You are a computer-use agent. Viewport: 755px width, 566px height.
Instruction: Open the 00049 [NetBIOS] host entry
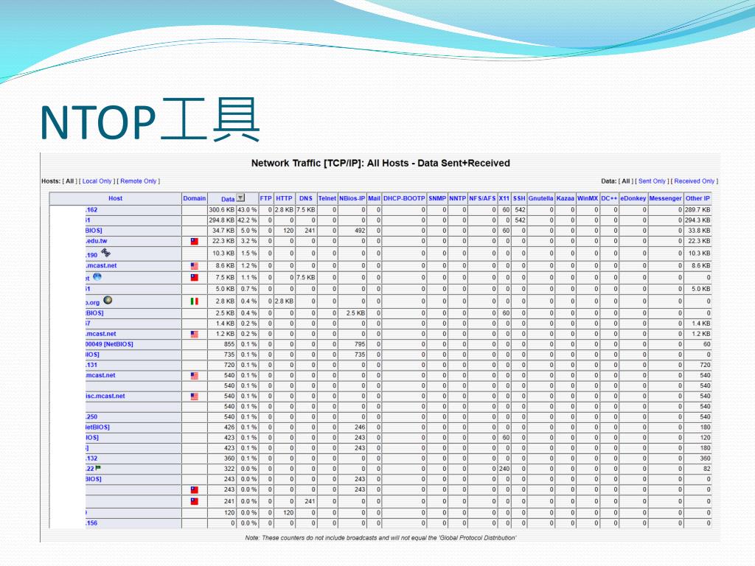click(x=109, y=344)
